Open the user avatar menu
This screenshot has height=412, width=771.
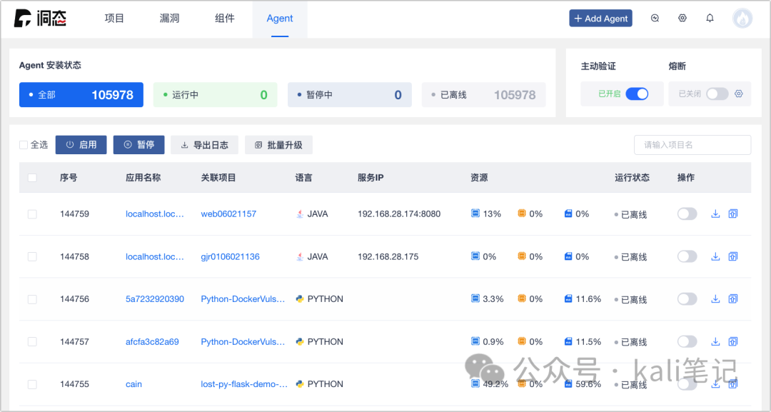click(x=742, y=18)
